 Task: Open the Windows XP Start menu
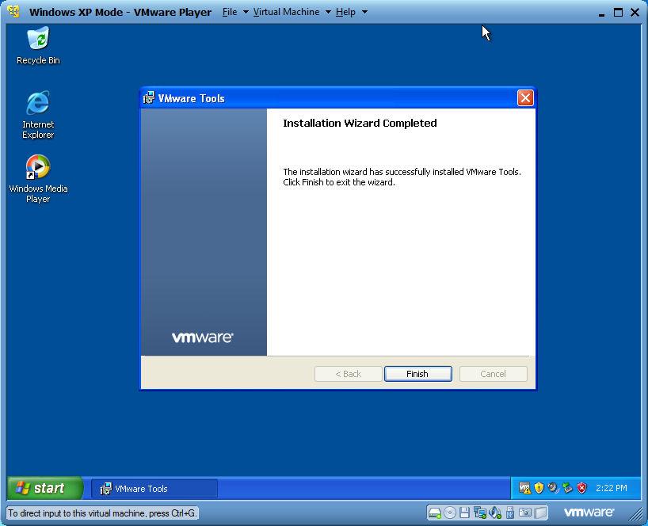tap(44, 488)
